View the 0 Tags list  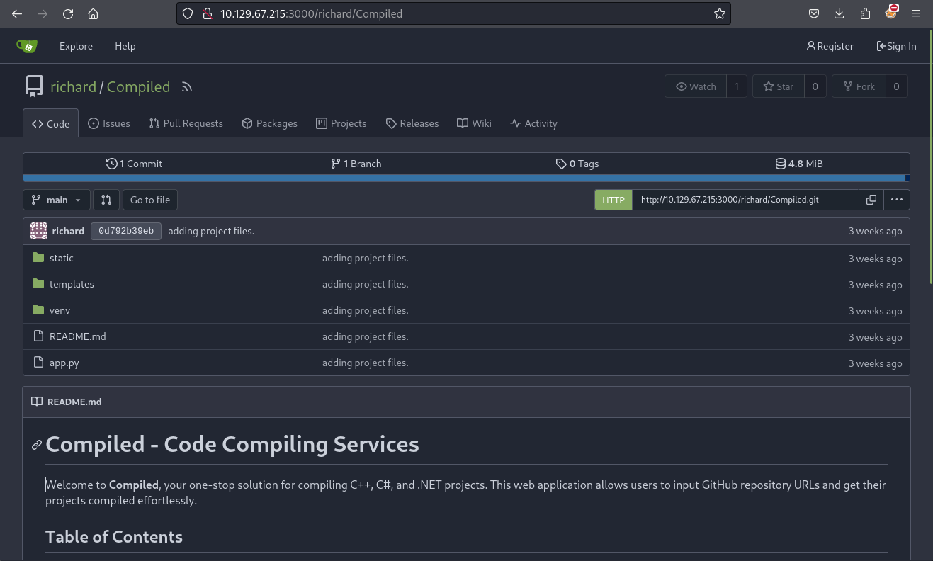click(x=577, y=164)
